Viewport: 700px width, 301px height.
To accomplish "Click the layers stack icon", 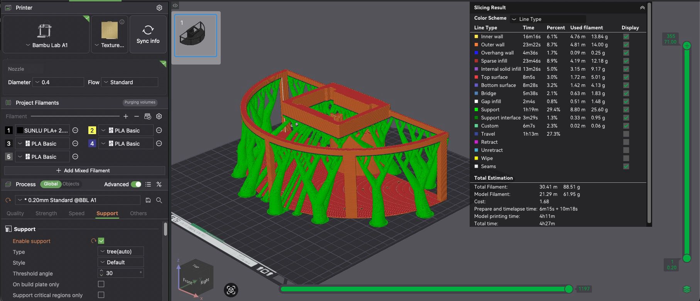I will coord(686,289).
